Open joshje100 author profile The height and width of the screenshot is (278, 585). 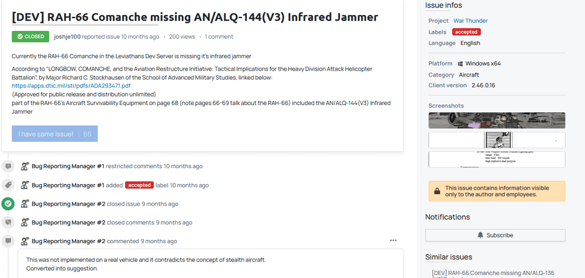click(67, 37)
